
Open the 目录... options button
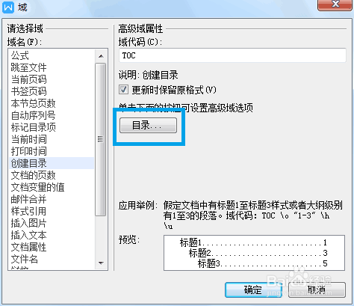[x=148, y=126]
